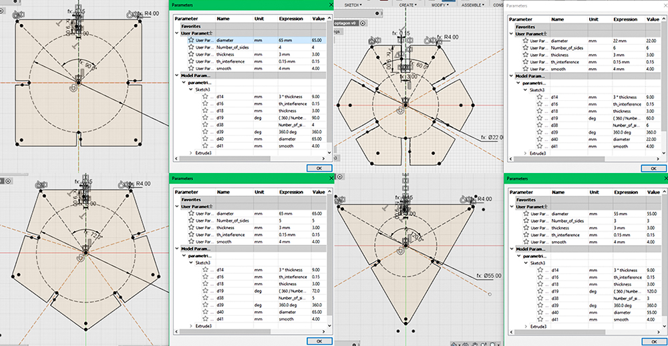The width and height of the screenshot is (668, 346).
Task: Star the d40 row in the 6-sided dialog
Action: click(x=539, y=140)
